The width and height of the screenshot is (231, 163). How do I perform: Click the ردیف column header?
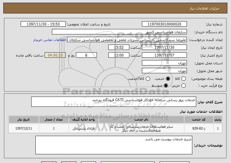tap(218, 120)
